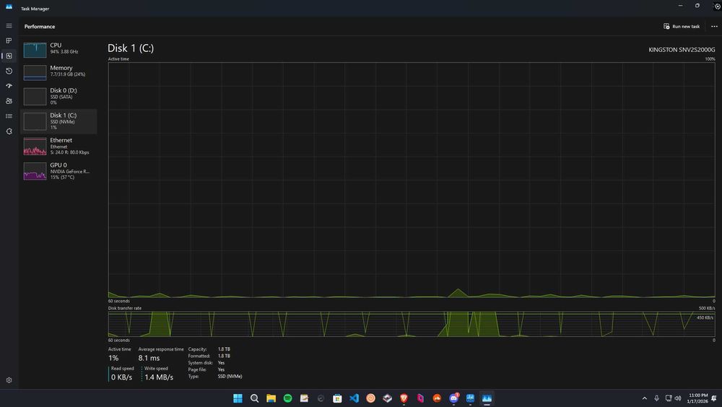Viewport: 722px width, 407px height.
Task: Open Spotify from the taskbar
Action: click(288, 398)
